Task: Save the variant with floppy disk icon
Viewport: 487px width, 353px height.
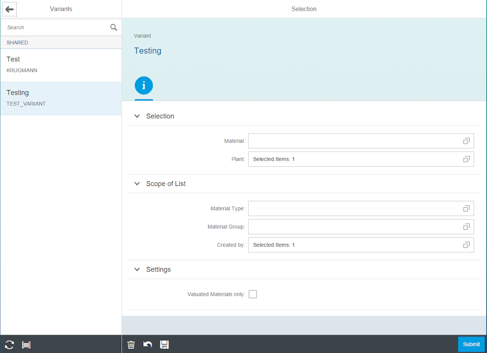Action: point(164,345)
